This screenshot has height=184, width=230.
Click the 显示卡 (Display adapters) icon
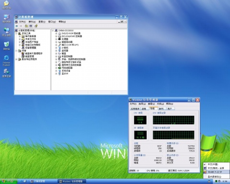(59, 74)
